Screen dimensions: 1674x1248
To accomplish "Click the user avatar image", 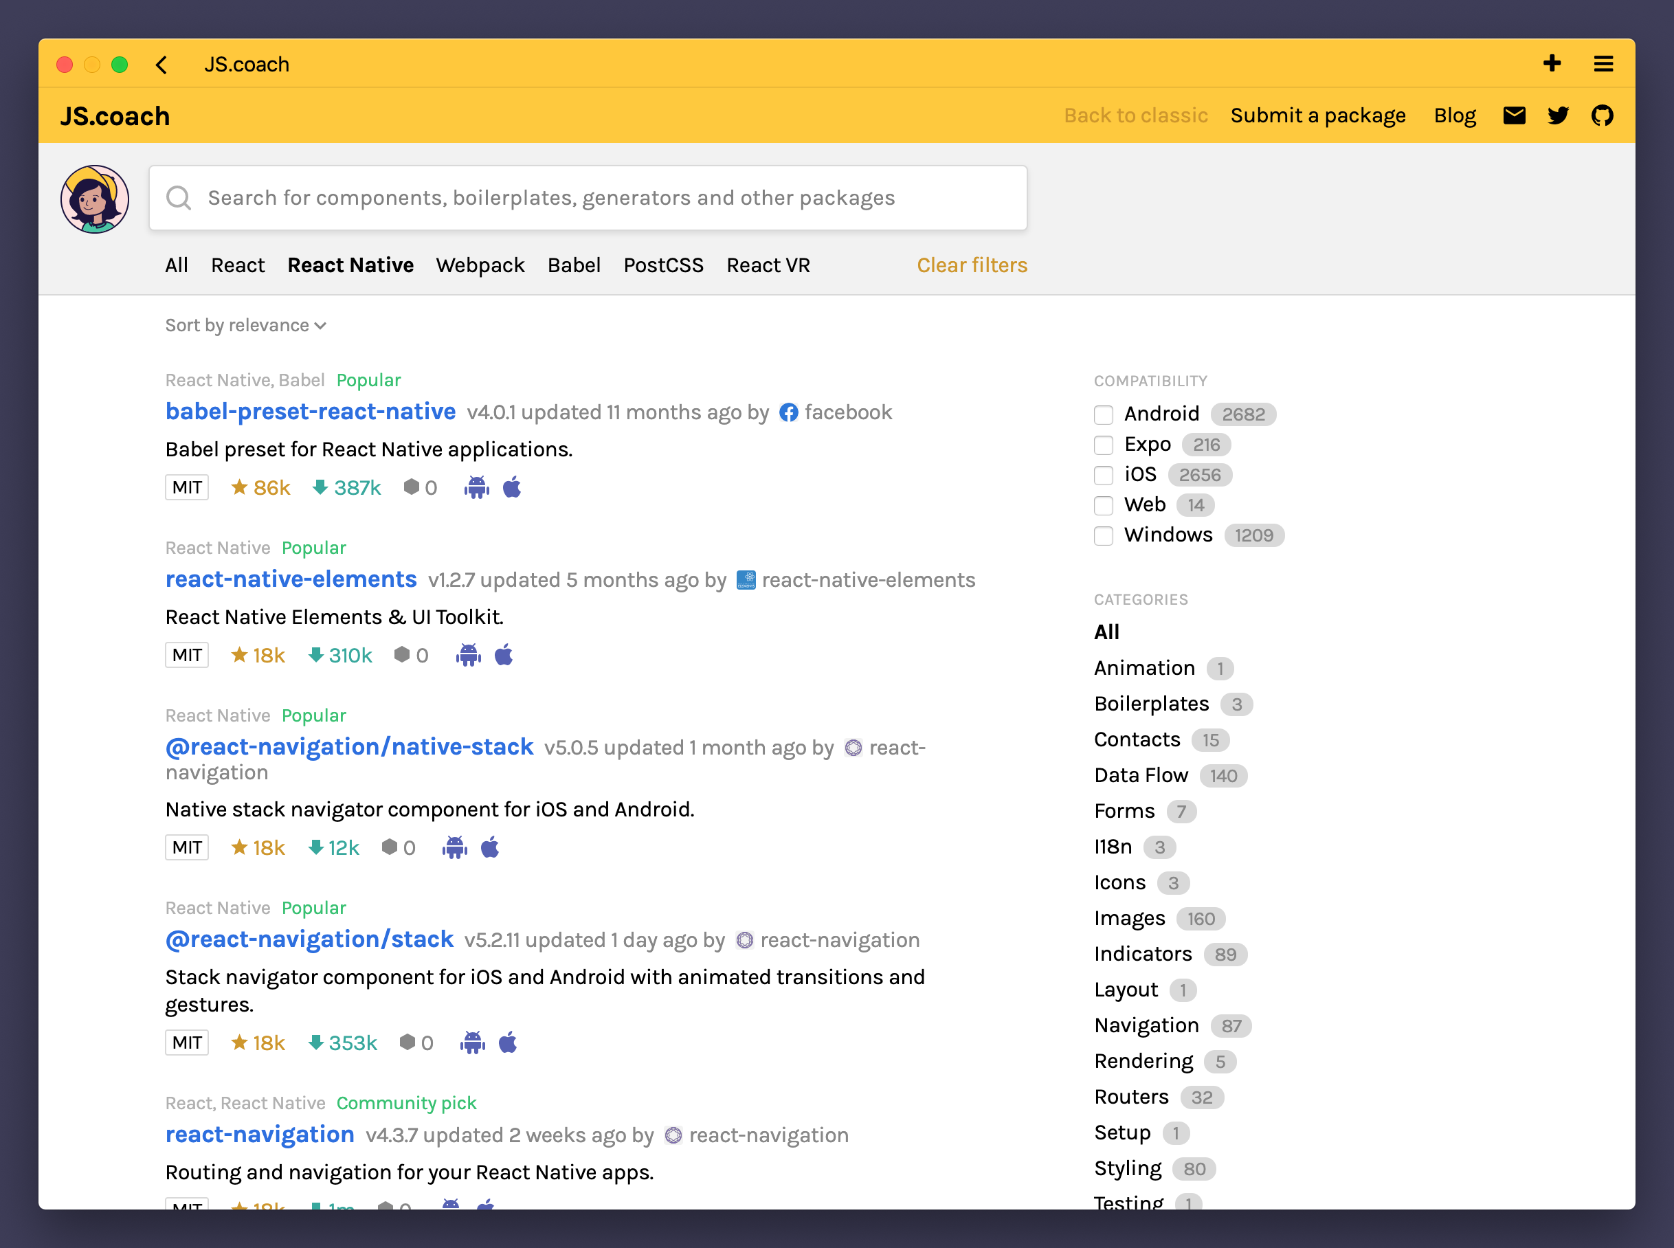I will tap(94, 199).
